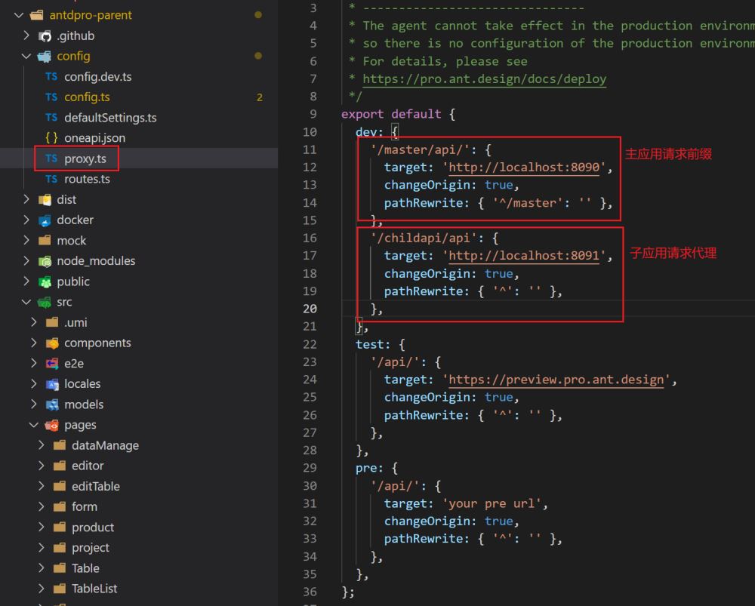Click the TypeScript icon of proxy.ts
This screenshot has height=606, width=755.
51,158
